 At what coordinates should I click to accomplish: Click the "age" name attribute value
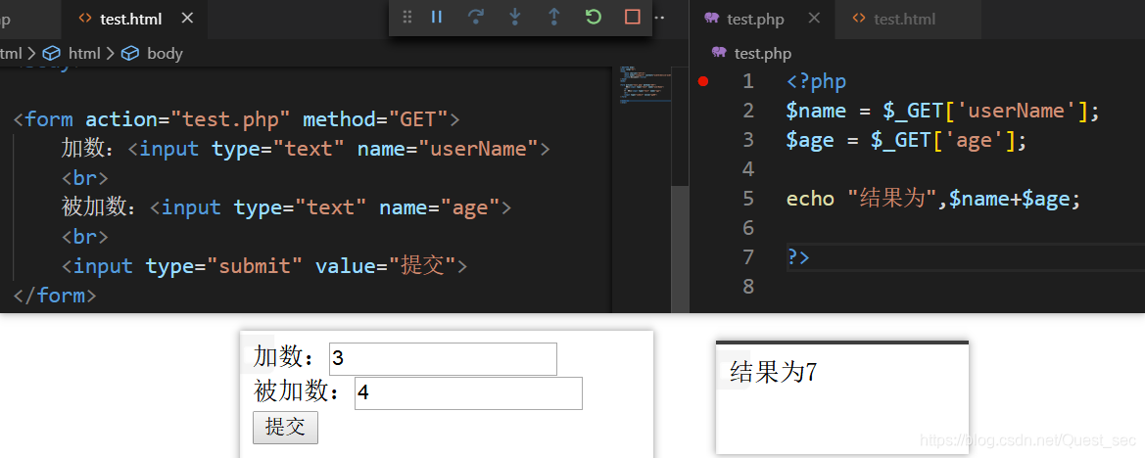469,207
